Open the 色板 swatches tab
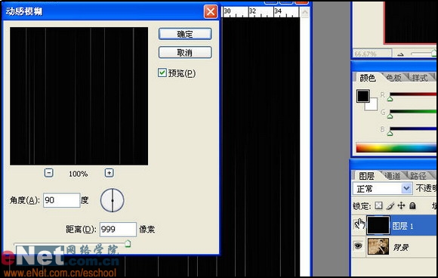The width and height of the screenshot is (438, 278). coord(393,78)
